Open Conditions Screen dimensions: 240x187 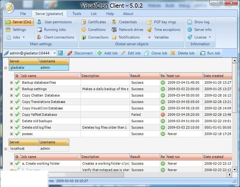point(93,30)
